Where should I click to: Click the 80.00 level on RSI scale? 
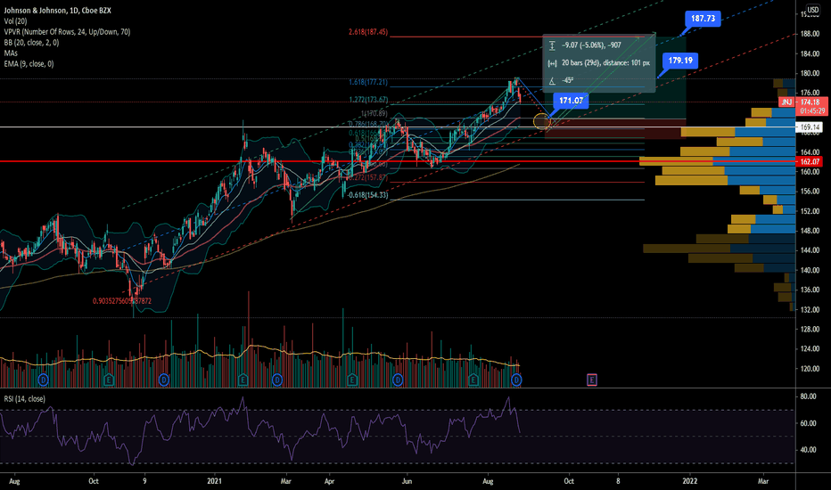(x=808, y=396)
